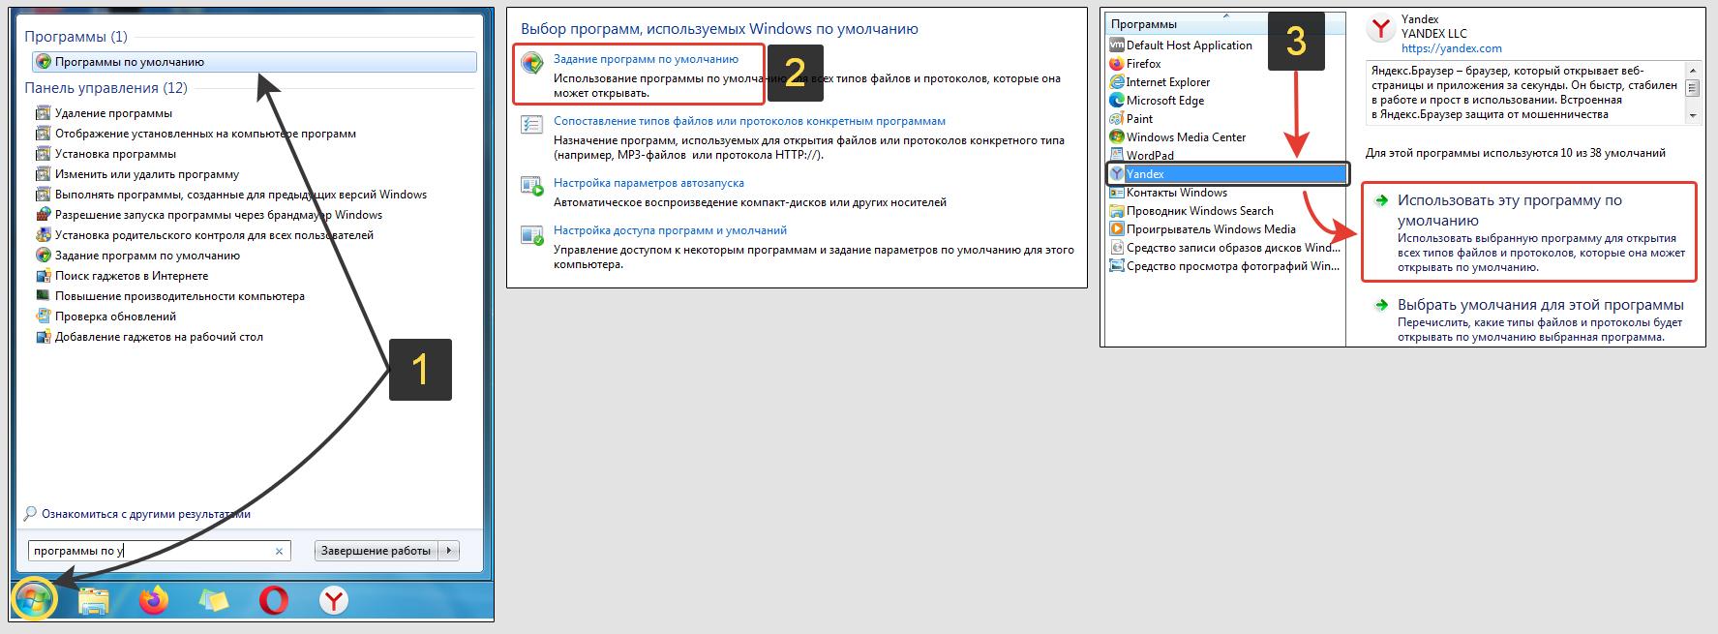Select Yandex in the programs list
The width and height of the screenshot is (1718, 634).
tap(1226, 174)
